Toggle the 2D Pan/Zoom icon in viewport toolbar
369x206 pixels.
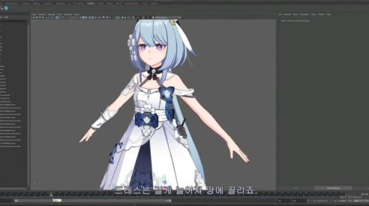point(49,18)
